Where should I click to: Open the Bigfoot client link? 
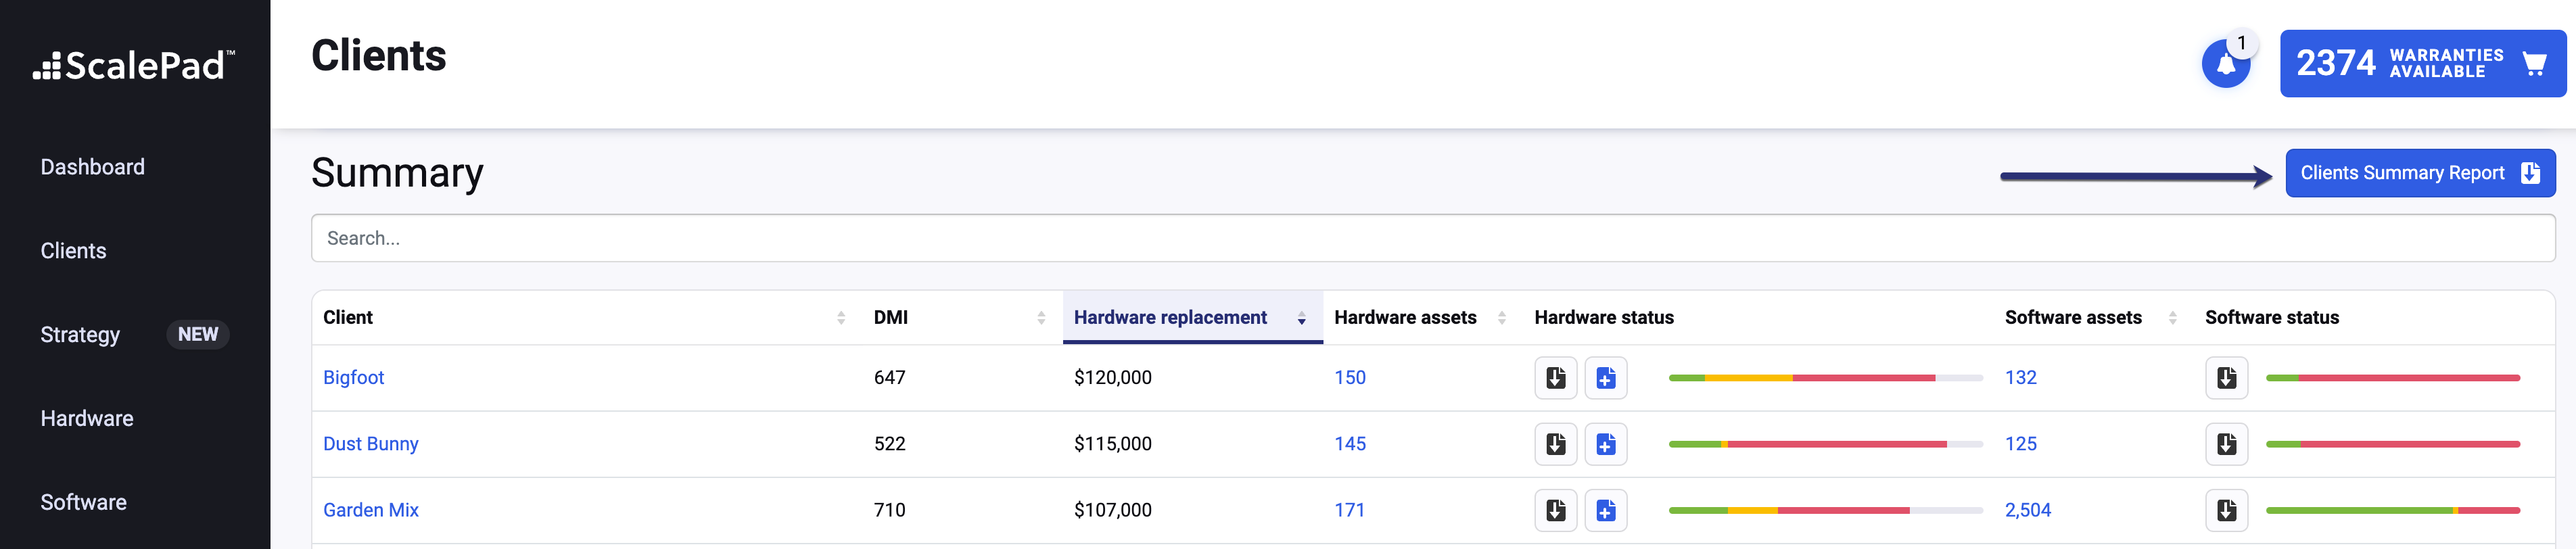point(354,378)
